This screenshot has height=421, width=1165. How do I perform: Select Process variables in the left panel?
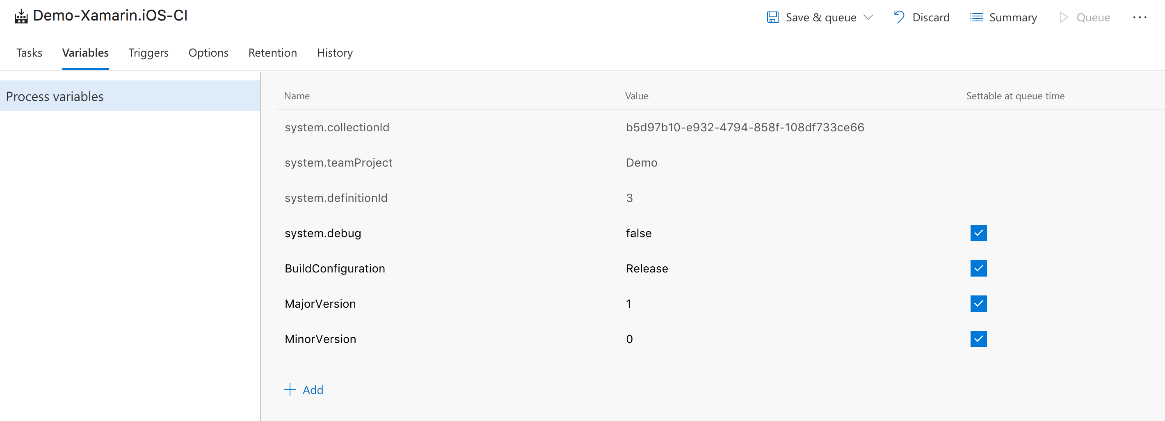55,96
